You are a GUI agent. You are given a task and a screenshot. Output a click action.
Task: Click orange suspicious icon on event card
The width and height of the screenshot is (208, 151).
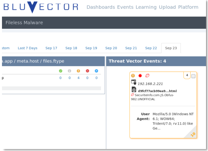(133, 76)
